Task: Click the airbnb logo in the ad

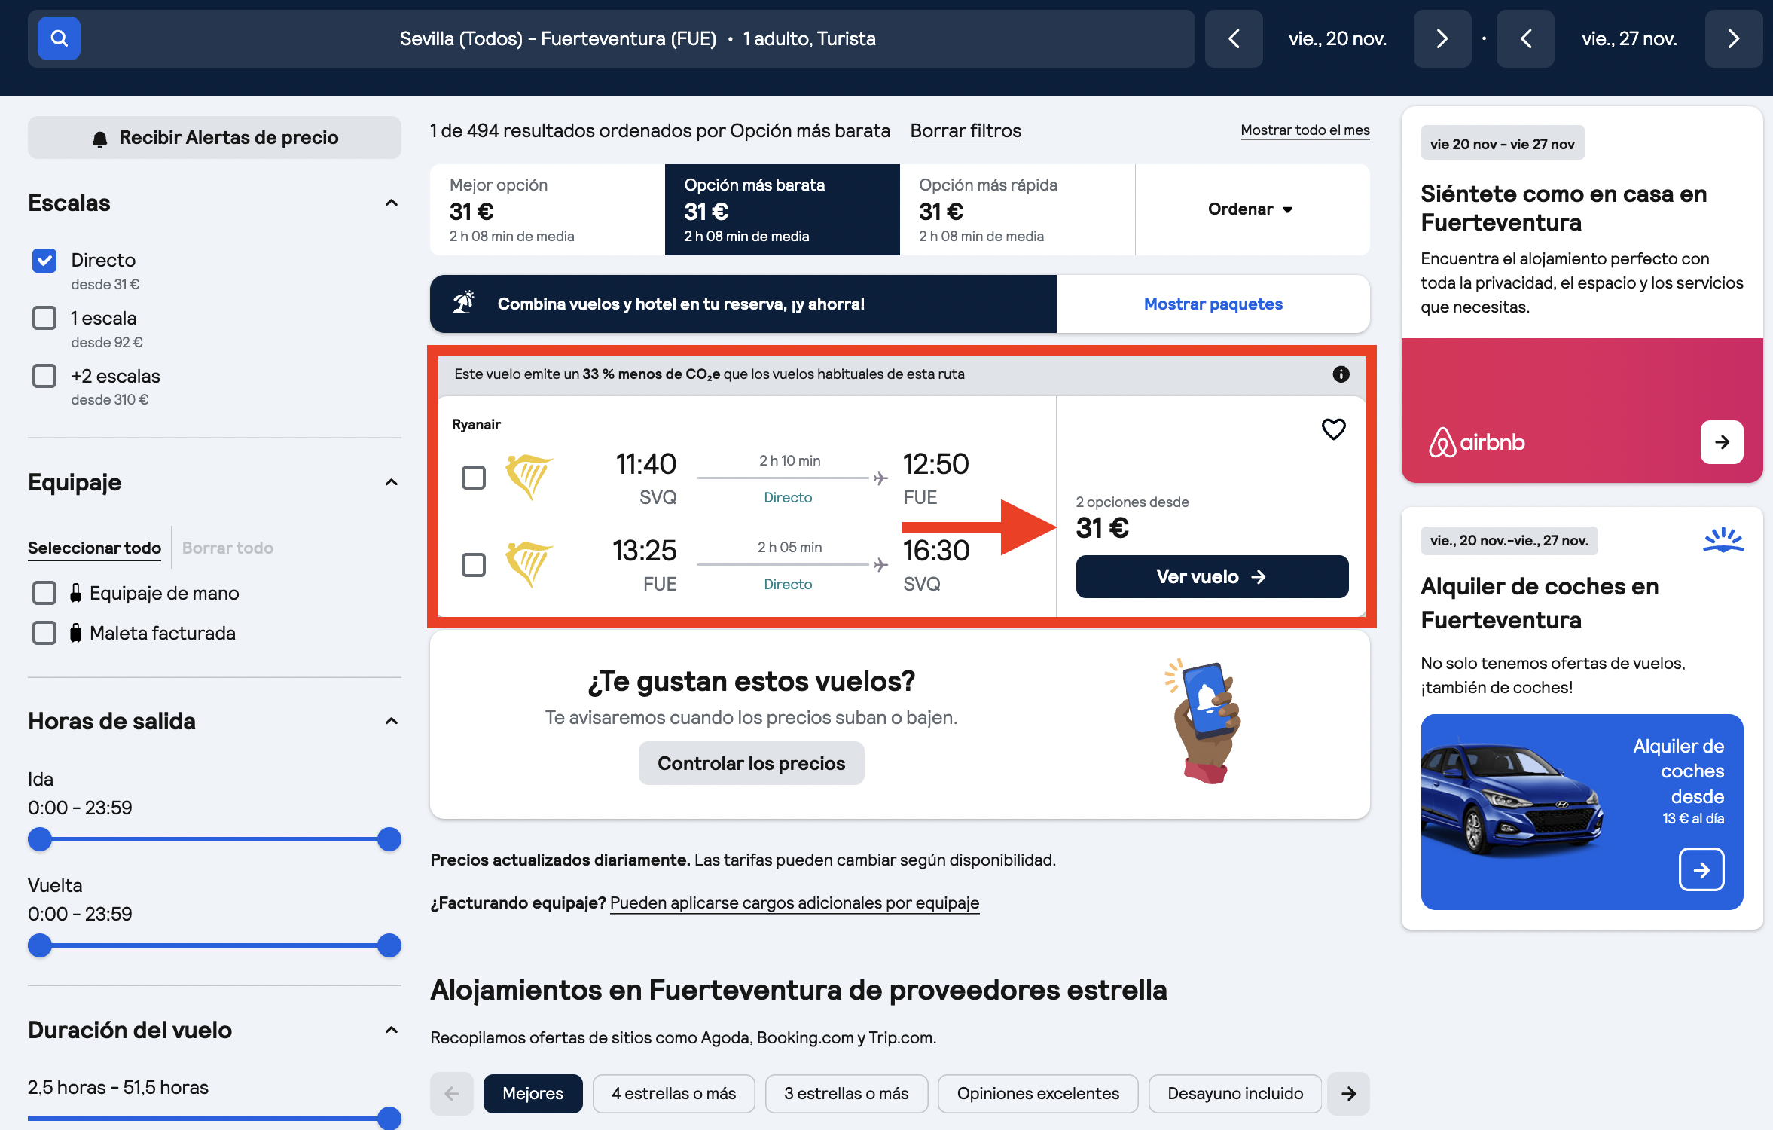Action: click(x=1476, y=442)
